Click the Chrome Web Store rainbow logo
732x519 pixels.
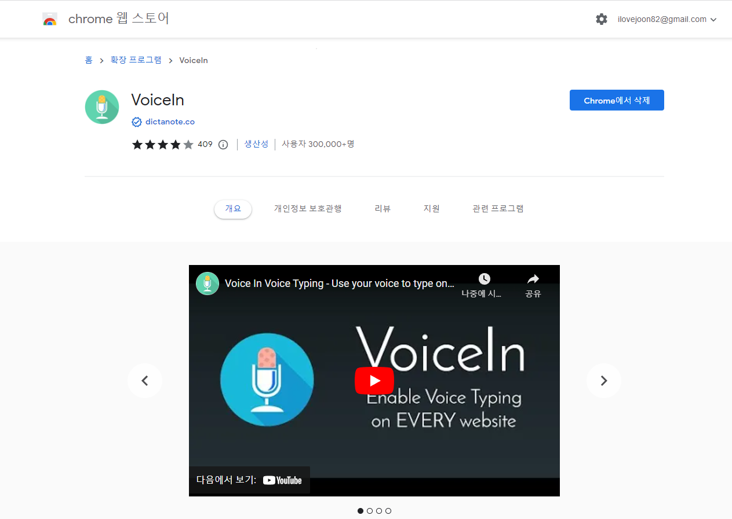(x=50, y=19)
